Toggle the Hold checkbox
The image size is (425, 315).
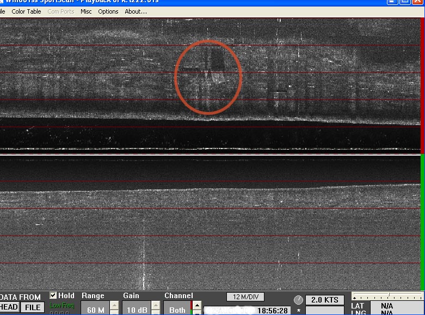click(x=53, y=296)
